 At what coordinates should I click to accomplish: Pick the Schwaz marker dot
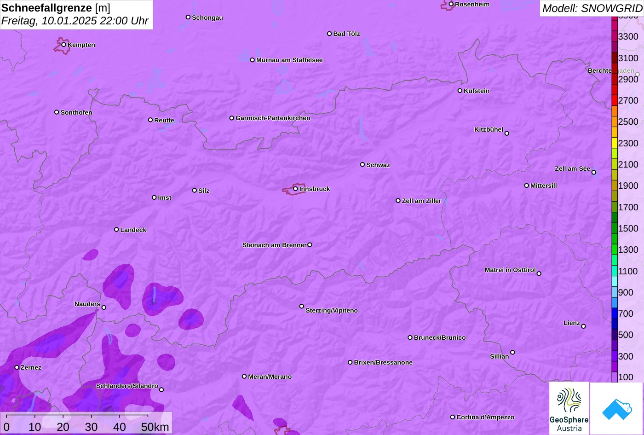(362, 164)
